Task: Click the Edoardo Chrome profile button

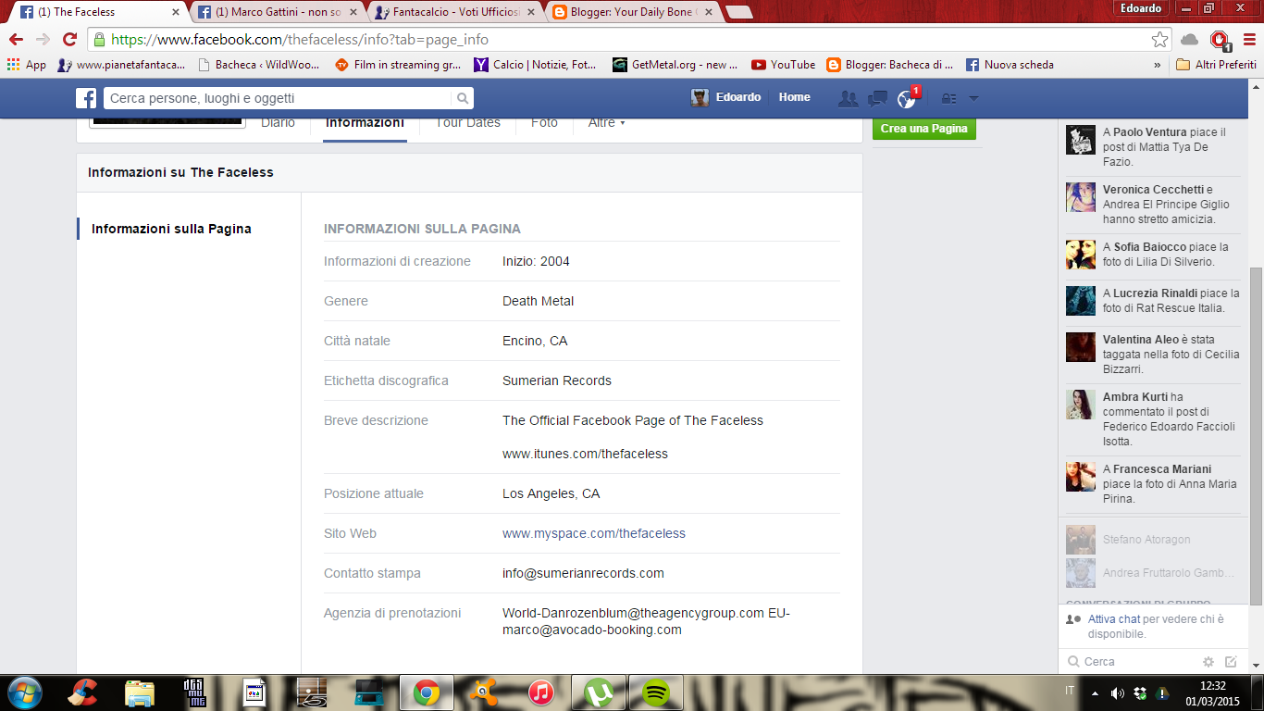Action: [x=1139, y=8]
